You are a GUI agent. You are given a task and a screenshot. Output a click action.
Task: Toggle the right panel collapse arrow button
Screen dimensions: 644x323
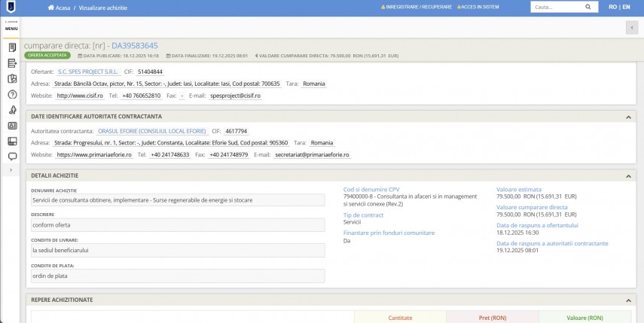click(631, 27)
